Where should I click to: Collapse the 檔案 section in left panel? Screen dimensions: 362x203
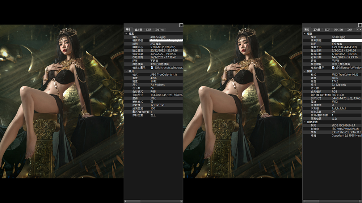tap(126, 34)
